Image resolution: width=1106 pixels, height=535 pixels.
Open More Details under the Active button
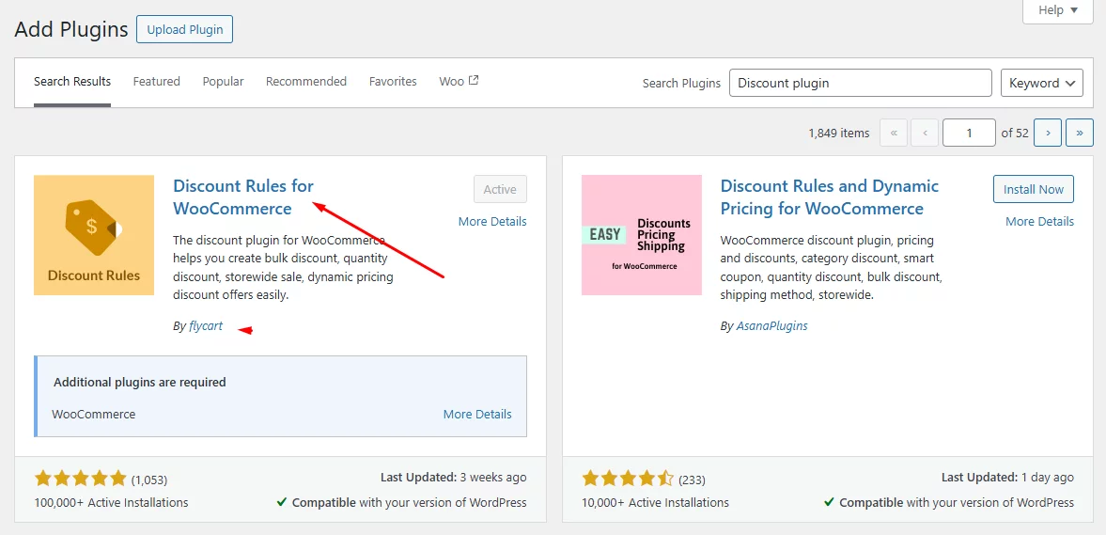click(x=492, y=221)
